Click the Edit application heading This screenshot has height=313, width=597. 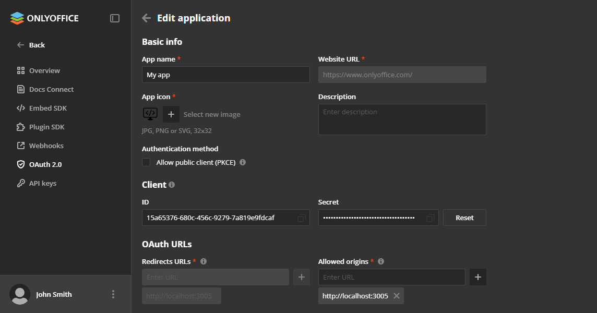coord(194,18)
